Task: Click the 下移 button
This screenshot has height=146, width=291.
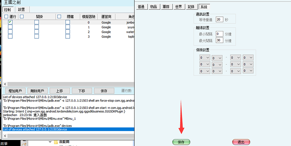Action: click(x=82, y=91)
